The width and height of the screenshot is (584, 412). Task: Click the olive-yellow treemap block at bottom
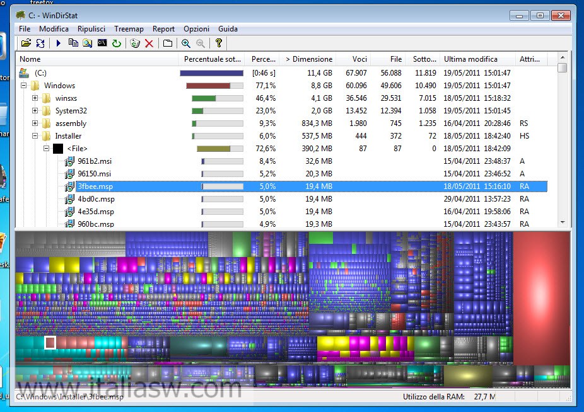468,376
